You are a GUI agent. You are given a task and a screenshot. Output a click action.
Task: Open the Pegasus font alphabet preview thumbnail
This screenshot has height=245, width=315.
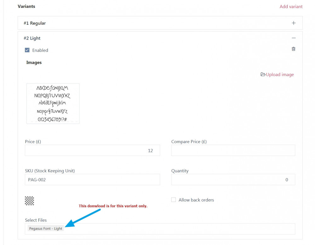point(53,103)
